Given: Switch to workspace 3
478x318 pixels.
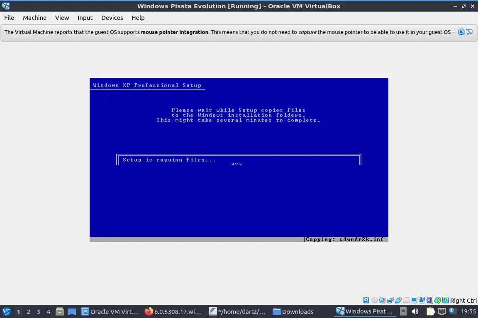Looking at the screenshot, I should point(39,312).
